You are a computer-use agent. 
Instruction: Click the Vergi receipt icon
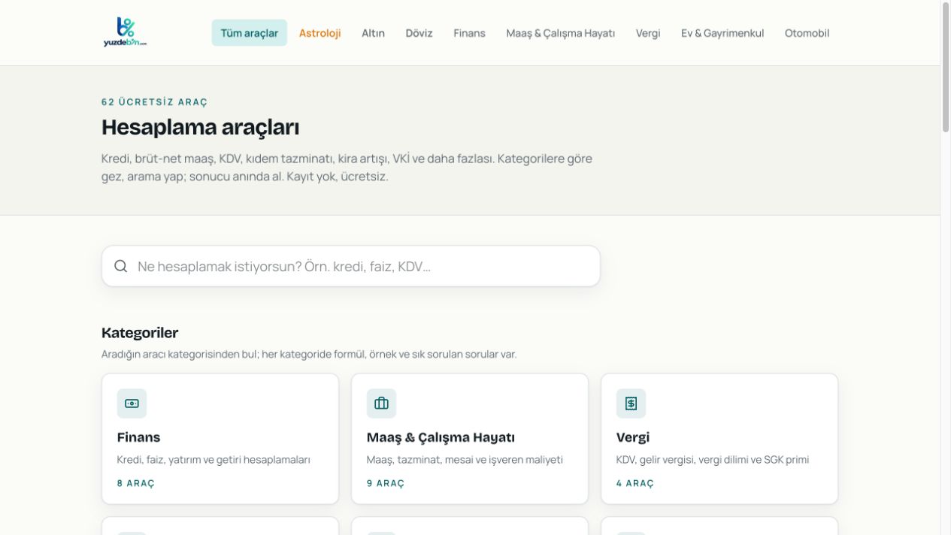[631, 404]
